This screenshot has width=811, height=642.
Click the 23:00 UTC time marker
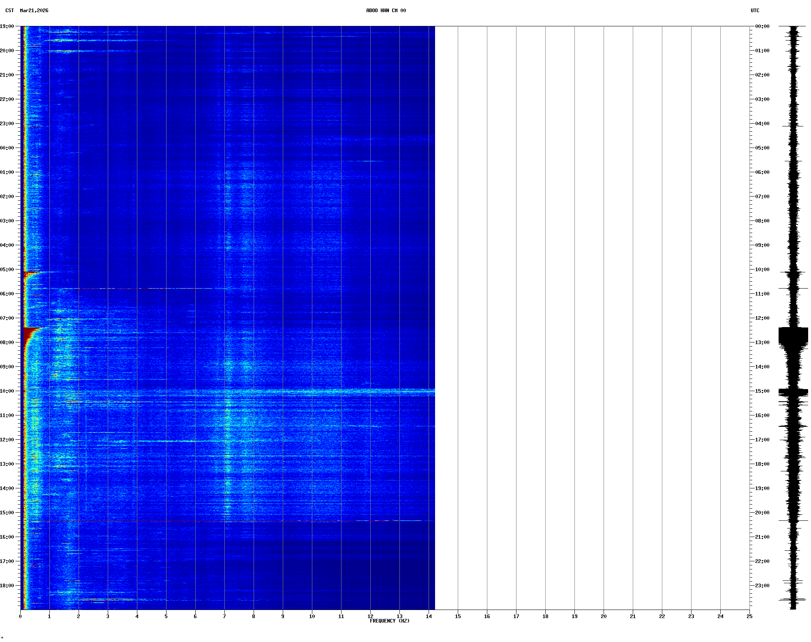click(762, 586)
